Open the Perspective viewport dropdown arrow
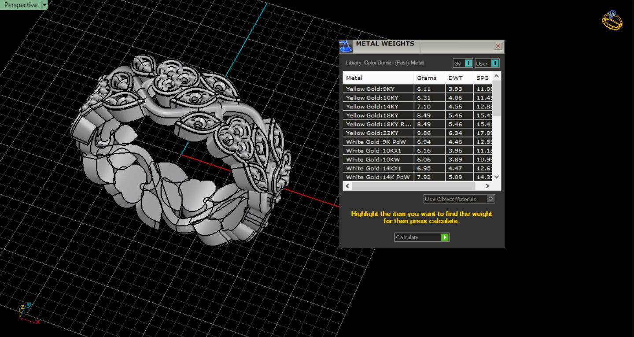 [44, 5]
